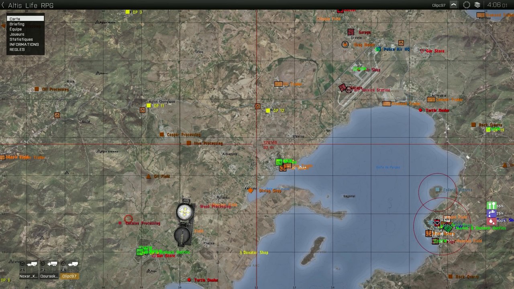Click the Diving Shop marker
514x289 pixels.
(x=251, y=191)
